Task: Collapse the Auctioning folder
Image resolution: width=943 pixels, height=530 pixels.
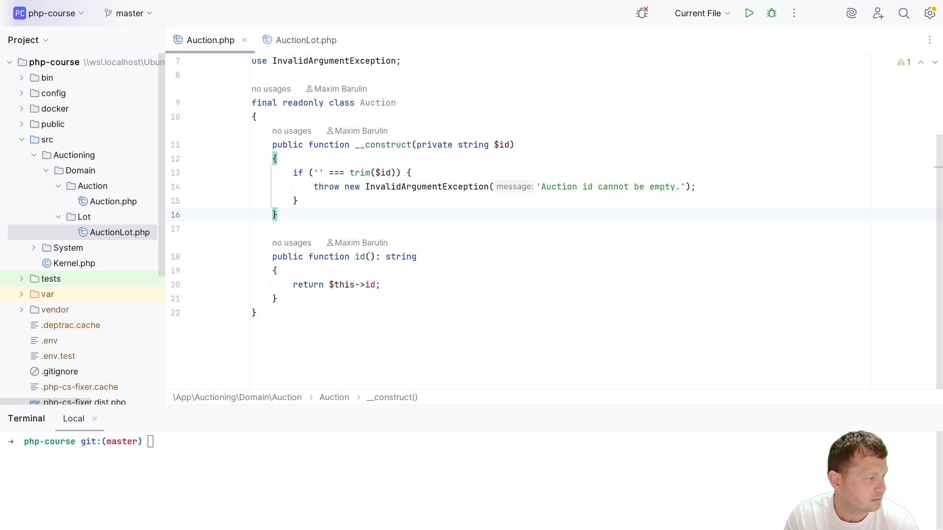Action: tap(34, 155)
